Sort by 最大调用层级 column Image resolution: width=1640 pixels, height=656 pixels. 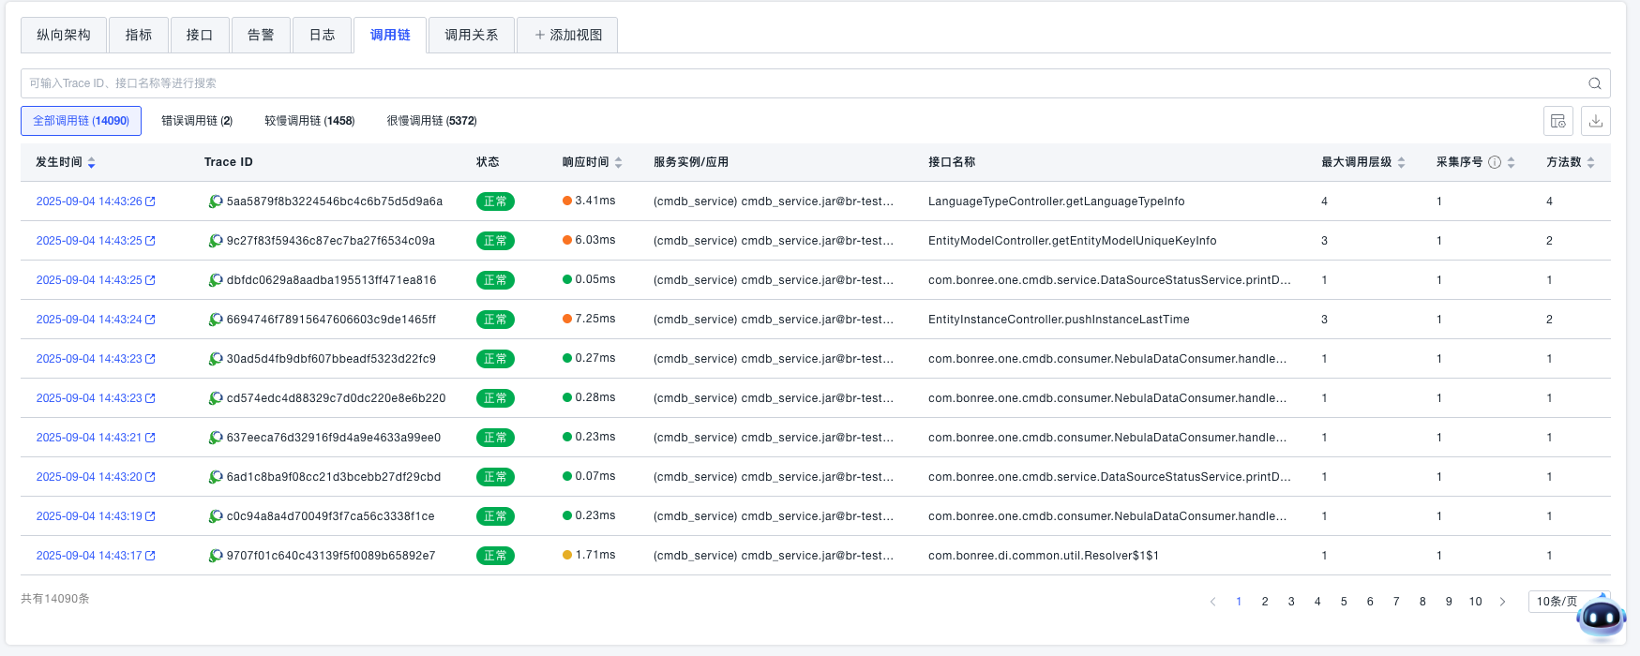(1402, 163)
